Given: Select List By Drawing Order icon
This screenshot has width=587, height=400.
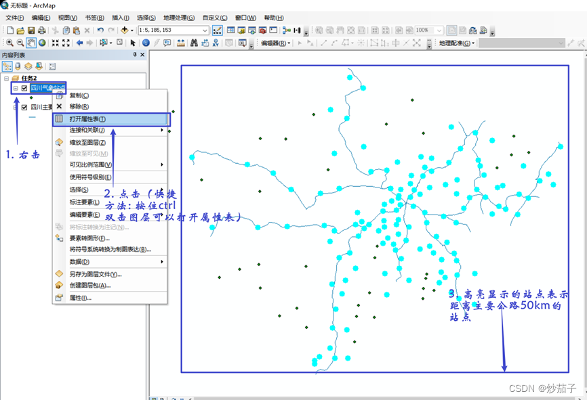Looking at the screenshot, I should click(7, 66).
